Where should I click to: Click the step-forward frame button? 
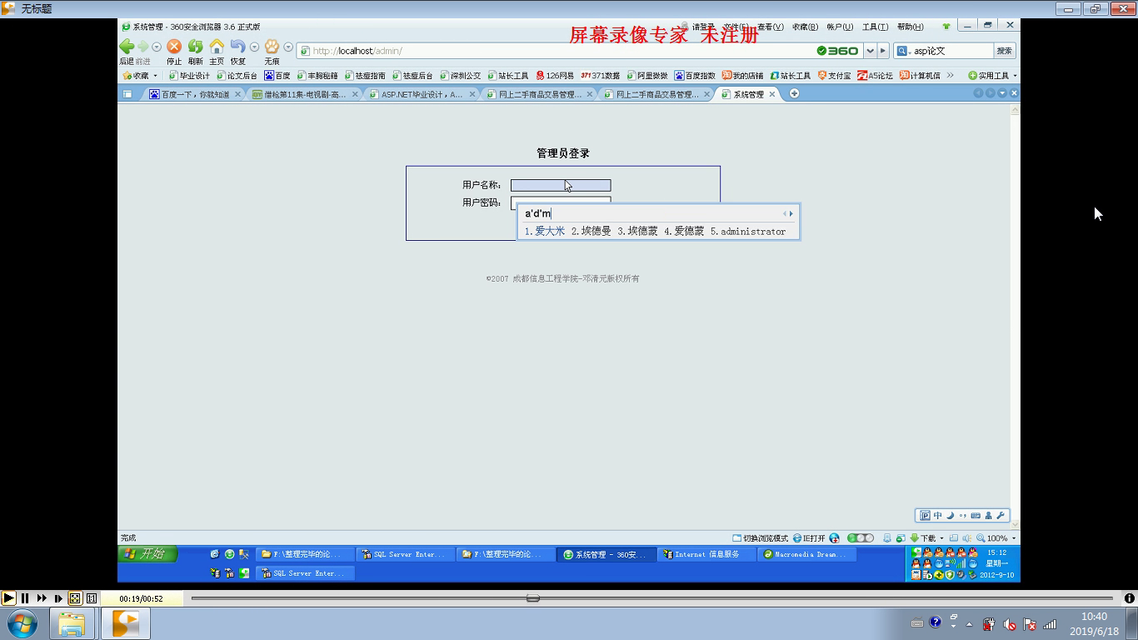pos(58,597)
